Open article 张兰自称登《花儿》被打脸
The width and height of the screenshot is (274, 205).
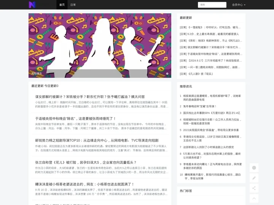86,162
